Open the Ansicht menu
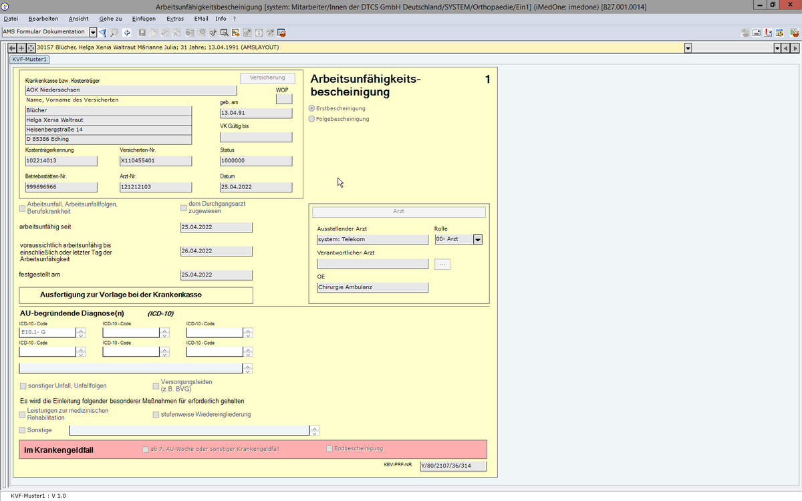The width and height of the screenshot is (802, 501). pyautogui.click(x=79, y=19)
